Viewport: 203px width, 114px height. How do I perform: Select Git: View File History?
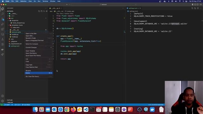pos(38,77)
